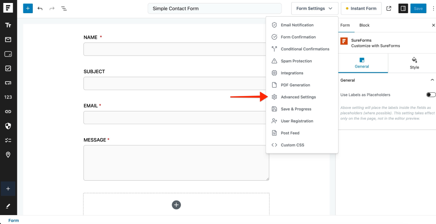The height and width of the screenshot is (224, 436).
Task: Select the checkbox field icon in sidebar
Action: 8,68
